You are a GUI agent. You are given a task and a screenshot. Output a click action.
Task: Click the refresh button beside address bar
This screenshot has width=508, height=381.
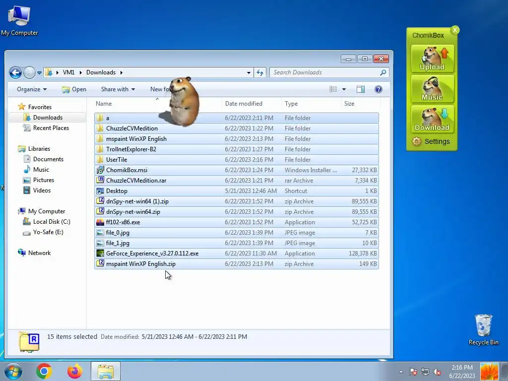pyautogui.click(x=260, y=72)
